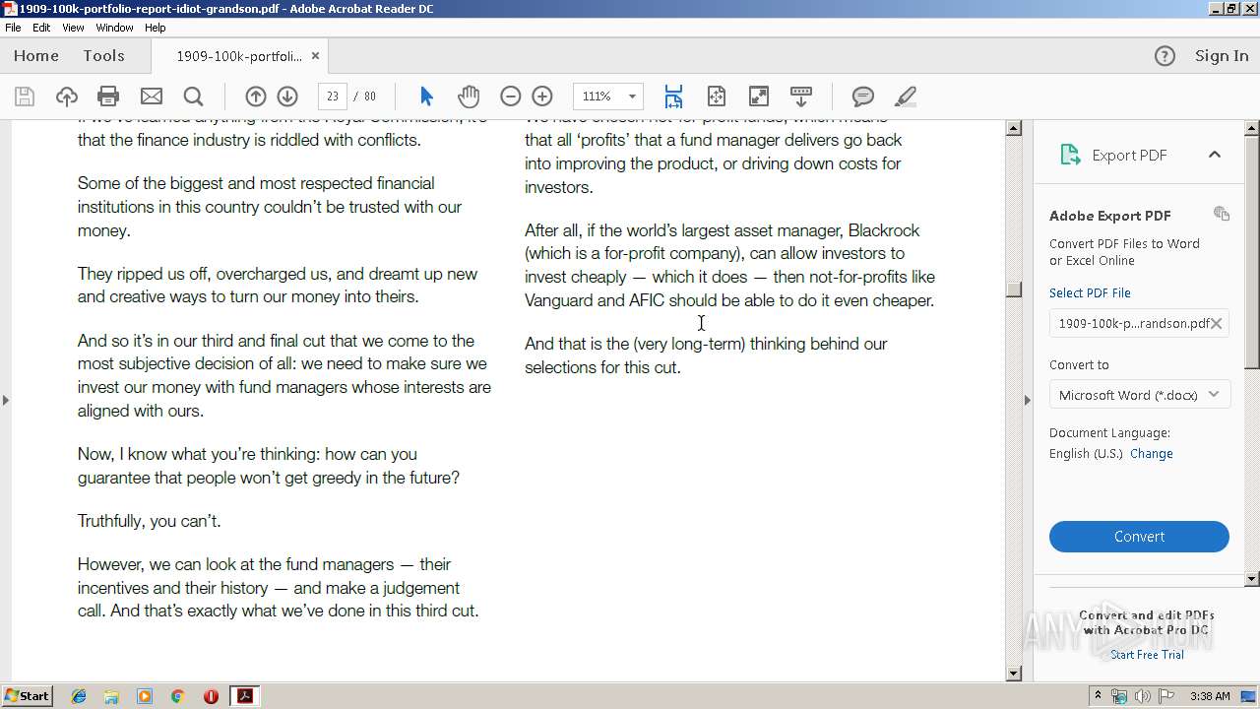Click Start Free Trial link
Image resolution: width=1260 pixels, height=709 pixels.
pos(1147,655)
